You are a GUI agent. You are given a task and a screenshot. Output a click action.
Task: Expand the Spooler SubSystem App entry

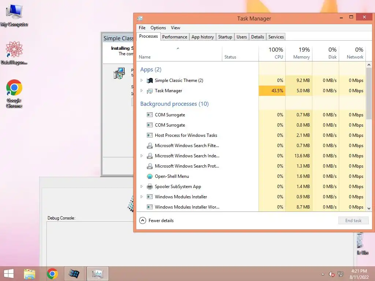click(x=142, y=187)
